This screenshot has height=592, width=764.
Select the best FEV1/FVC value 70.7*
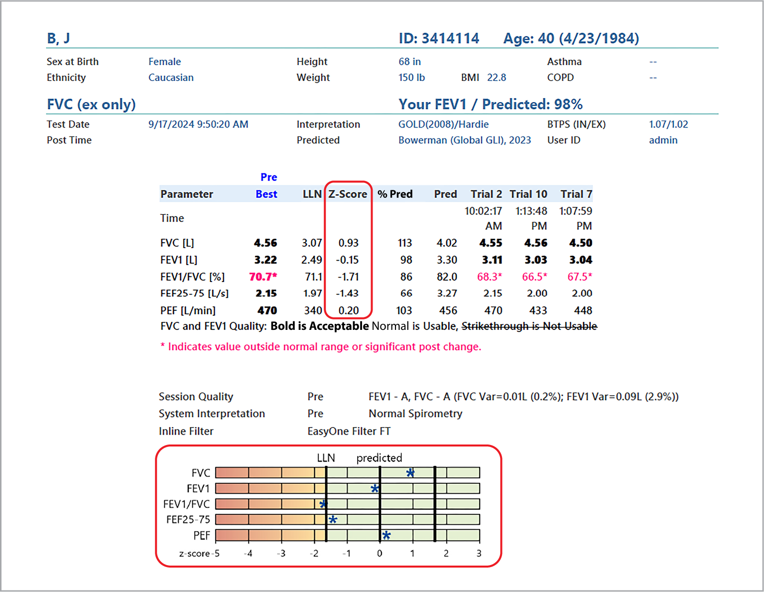(x=262, y=277)
